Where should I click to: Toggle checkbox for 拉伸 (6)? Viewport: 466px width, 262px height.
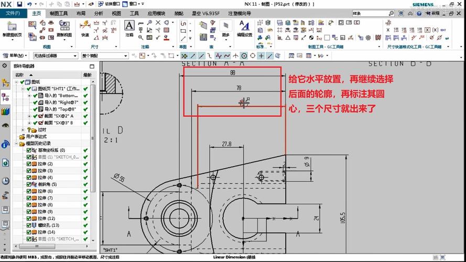(29, 191)
